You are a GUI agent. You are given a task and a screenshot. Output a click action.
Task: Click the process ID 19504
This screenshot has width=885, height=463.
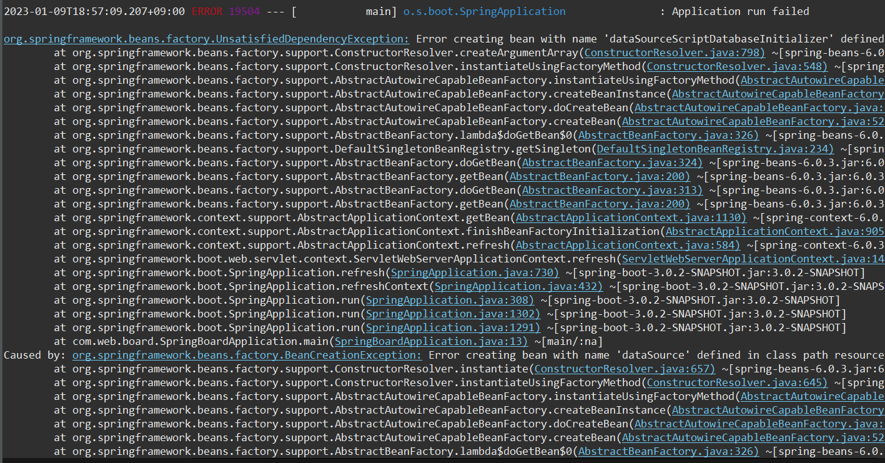pyautogui.click(x=244, y=11)
